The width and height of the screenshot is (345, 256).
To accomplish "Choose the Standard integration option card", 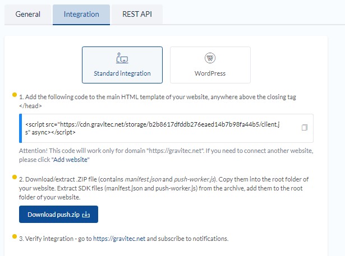I will click(122, 65).
